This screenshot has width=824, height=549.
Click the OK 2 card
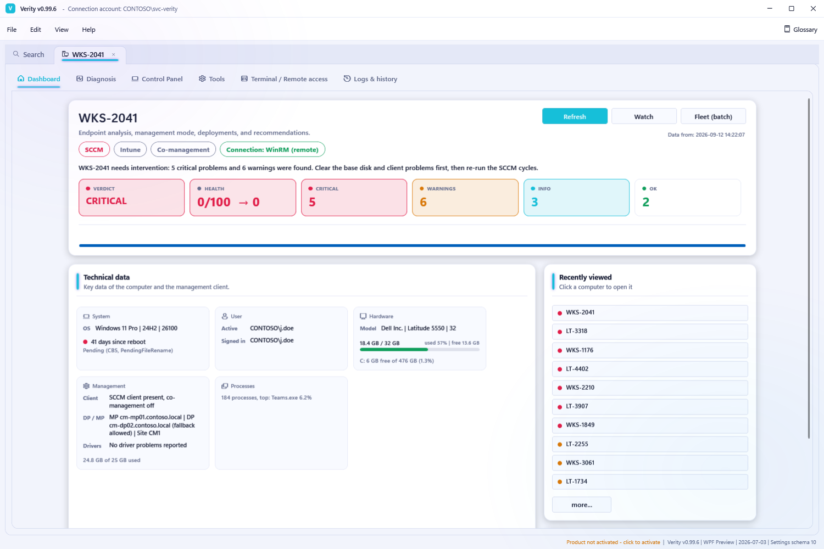pos(688,198)
